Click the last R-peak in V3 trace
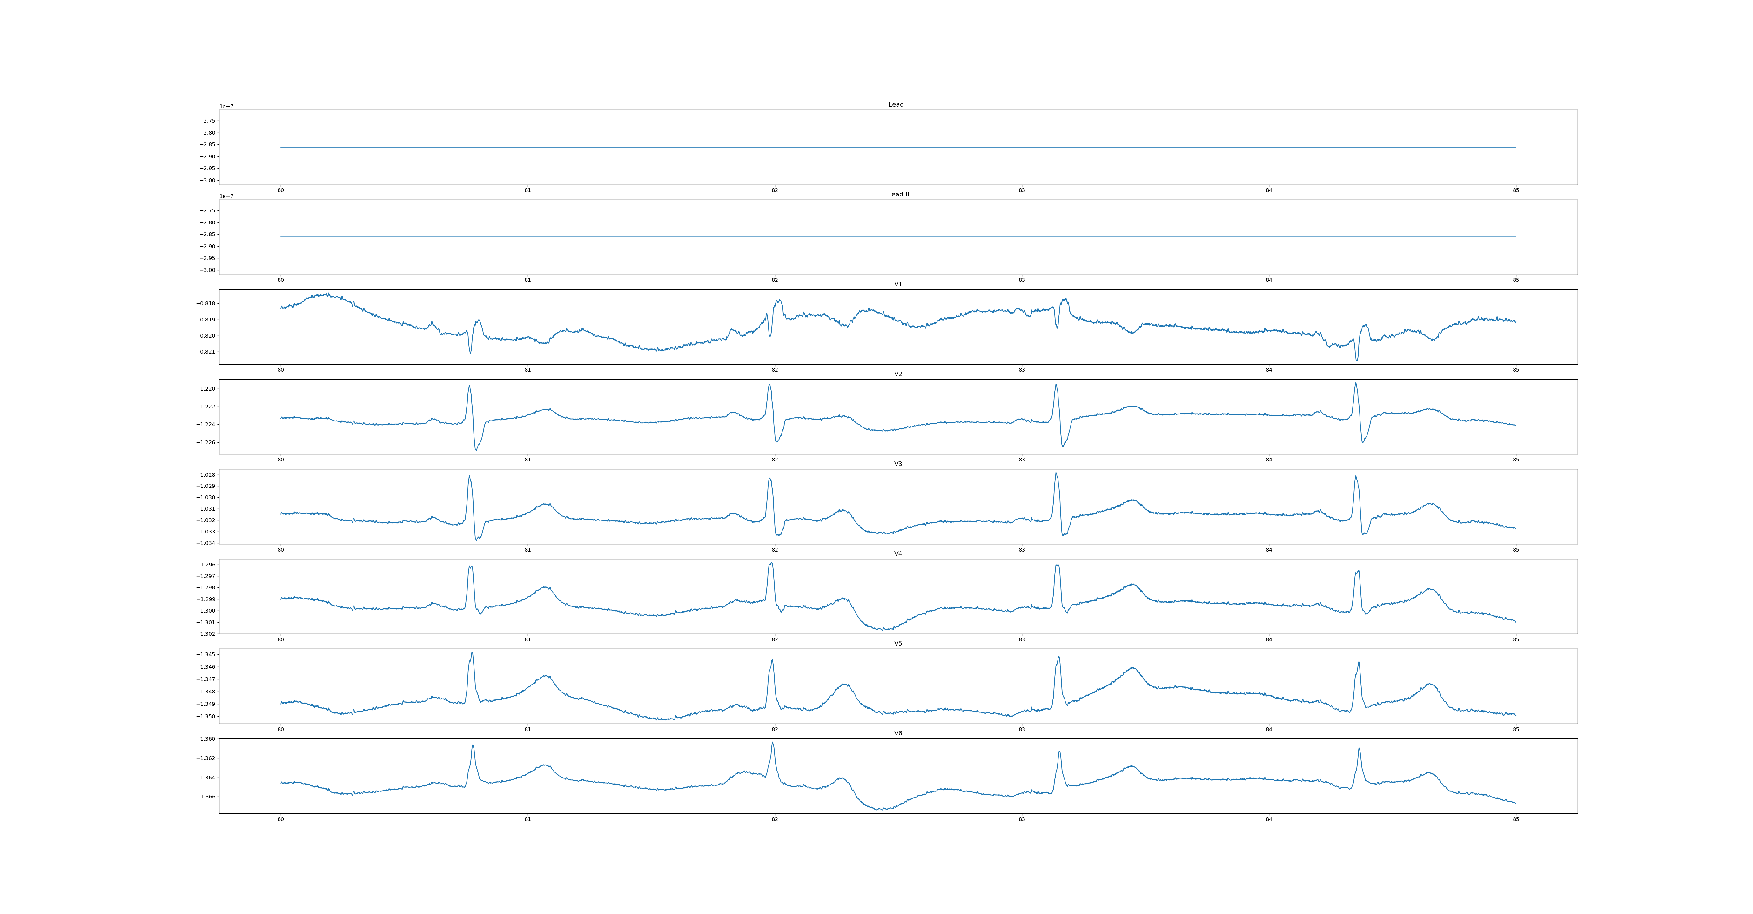This screenshot has height=914, width=1753. pos(1356,477)
